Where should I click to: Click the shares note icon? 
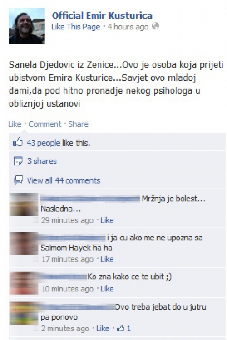pyautogui.click(x=18, y=161)
